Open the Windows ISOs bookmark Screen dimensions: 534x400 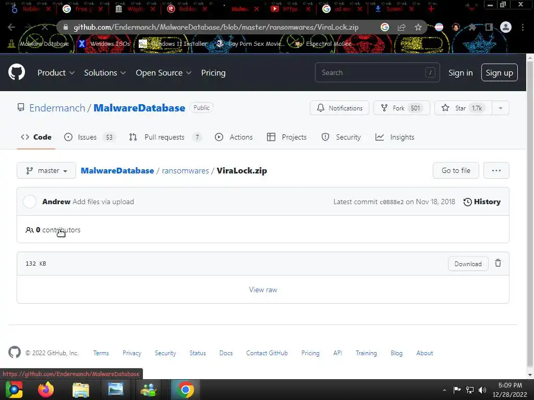click(104, 44)
